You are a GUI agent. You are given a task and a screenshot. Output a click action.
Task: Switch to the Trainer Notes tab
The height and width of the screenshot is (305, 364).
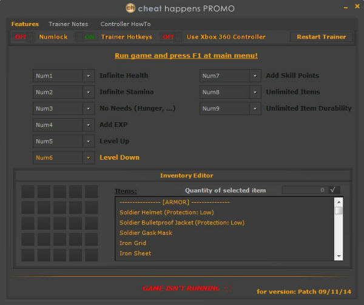pyautogui.click(x=68, y=24)
